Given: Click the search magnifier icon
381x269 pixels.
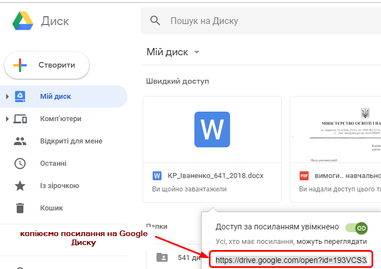Looking at the screenshot, I should click(x=155, y=21).
